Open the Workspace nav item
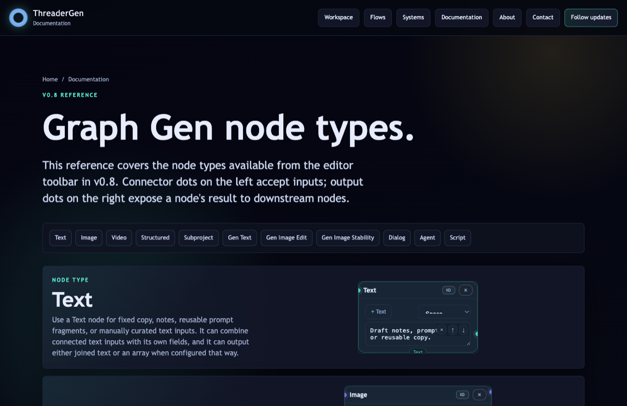 pos(339,17)
